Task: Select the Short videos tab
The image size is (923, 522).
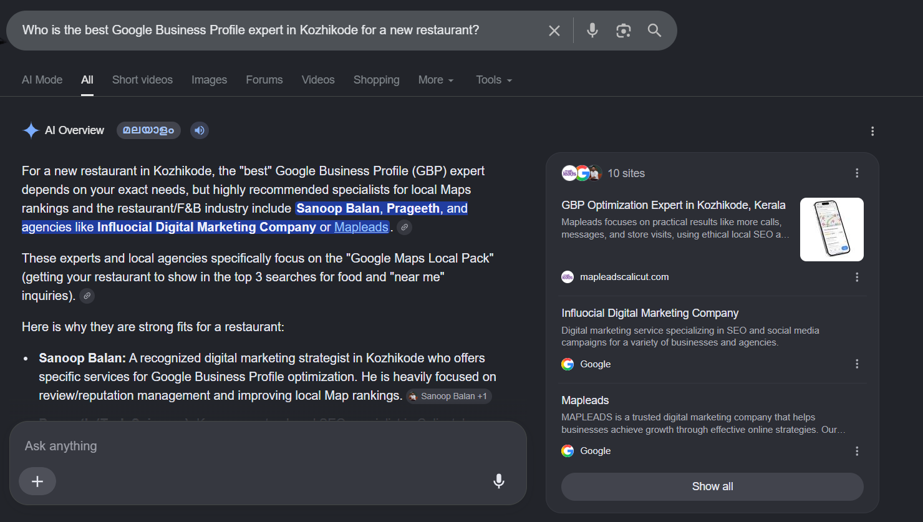Action: 142,80
